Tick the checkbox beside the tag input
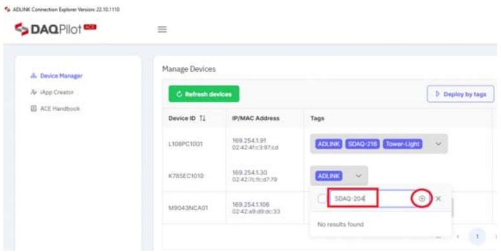 322,198
